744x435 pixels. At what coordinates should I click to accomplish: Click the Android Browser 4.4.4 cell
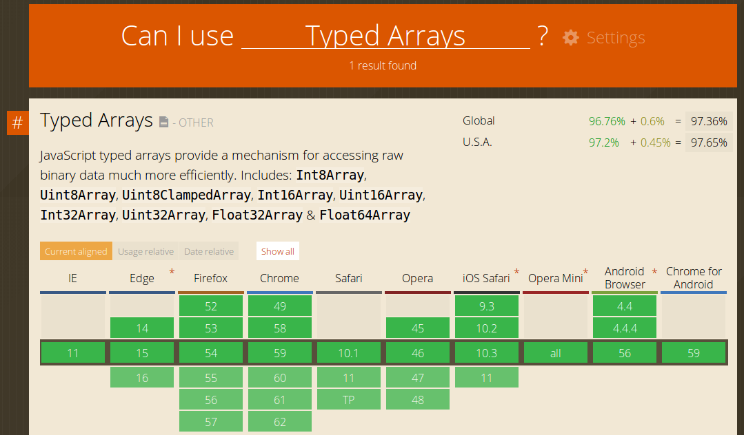pos(625,328)
